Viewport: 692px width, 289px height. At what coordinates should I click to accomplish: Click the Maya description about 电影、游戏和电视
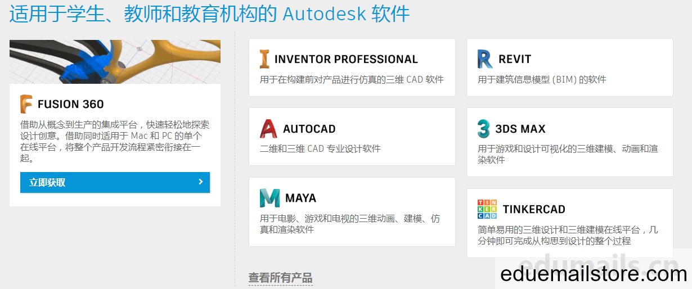pyautogui.click(x=350, y=224)
